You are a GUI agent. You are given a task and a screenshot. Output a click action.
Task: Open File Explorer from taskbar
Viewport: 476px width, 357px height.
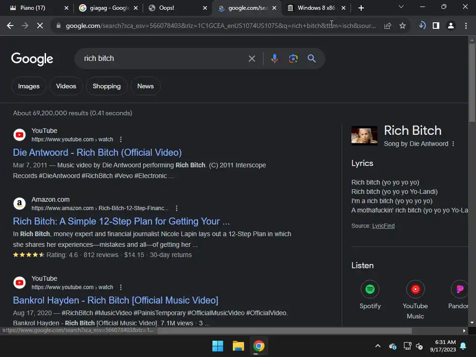pyautogui.click(x=238, y=346)
